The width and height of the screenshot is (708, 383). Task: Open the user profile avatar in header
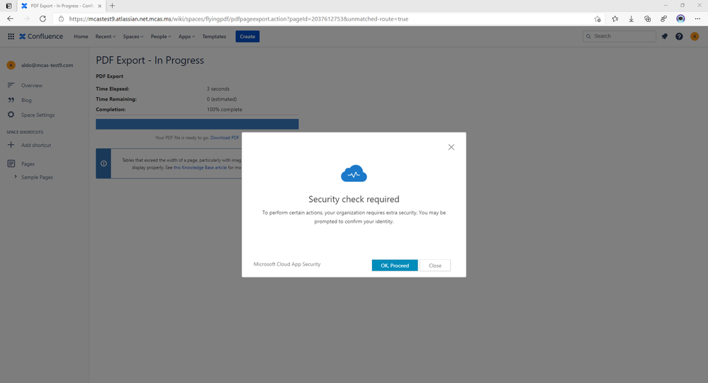tap(695, 37)
